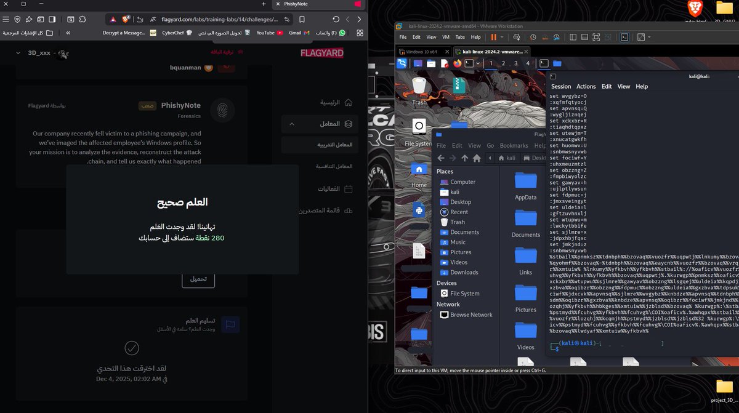This screenshot has width=739, height=413.
Task: Switch to Kali workspace 2
Action: coord(503,63)
